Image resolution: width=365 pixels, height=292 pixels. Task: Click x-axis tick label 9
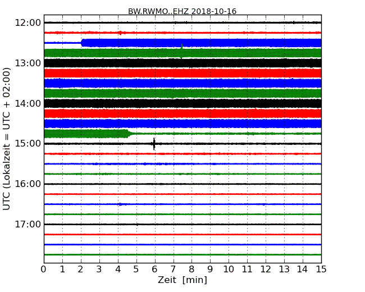click(x=210, y=270)
